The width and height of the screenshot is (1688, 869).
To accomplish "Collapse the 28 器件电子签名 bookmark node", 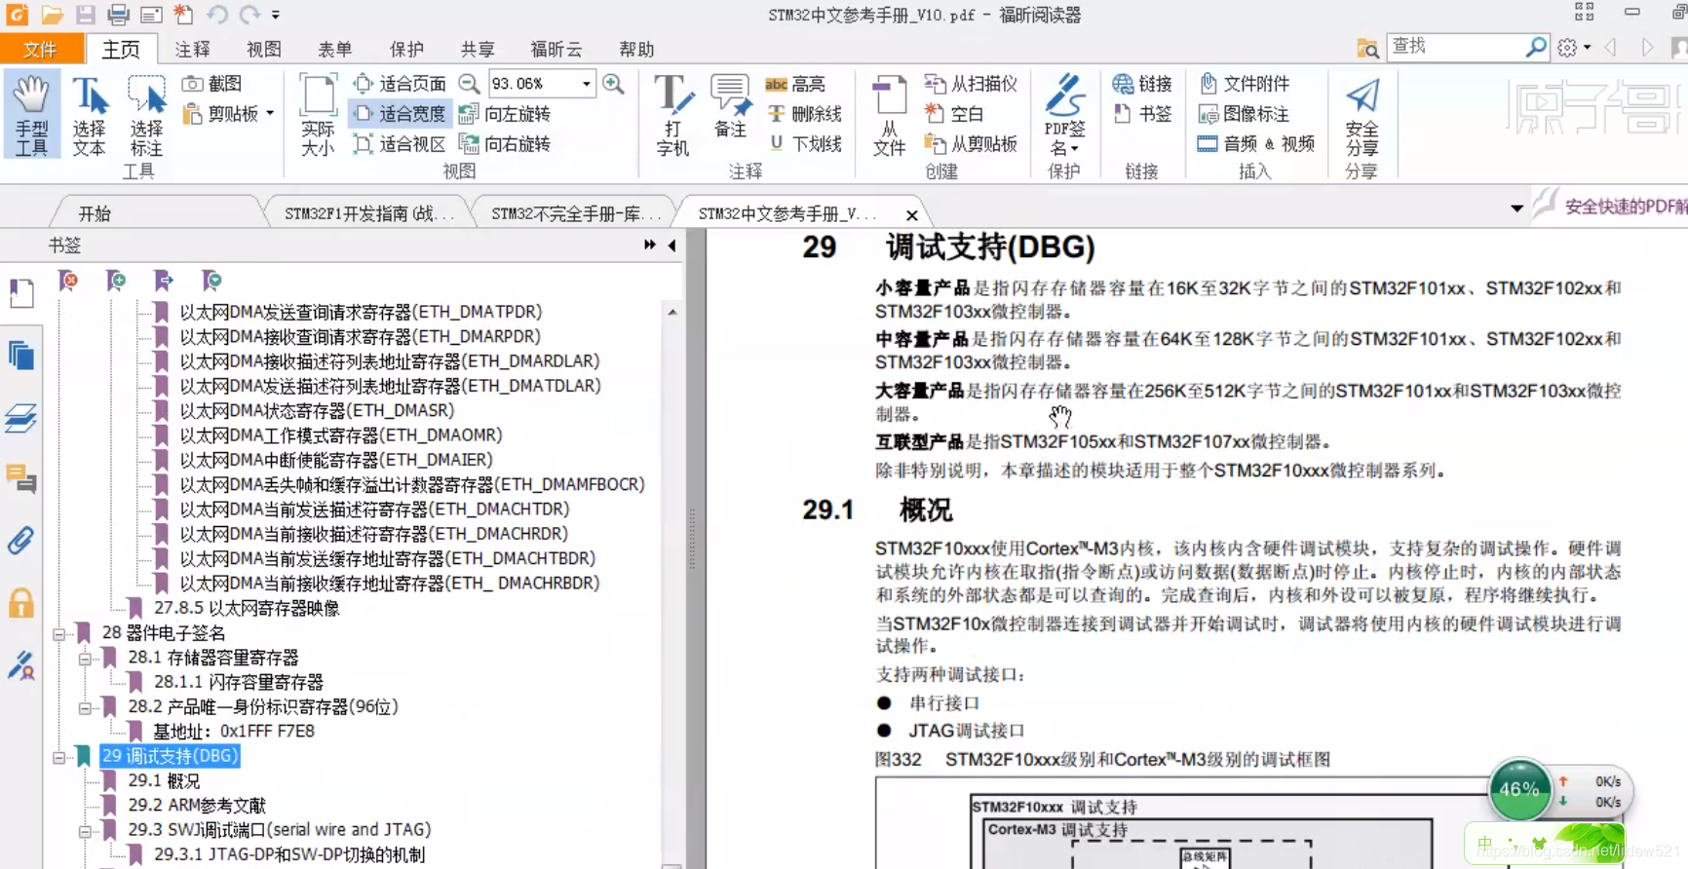I will pyautogui.click(x=59, y=634).
